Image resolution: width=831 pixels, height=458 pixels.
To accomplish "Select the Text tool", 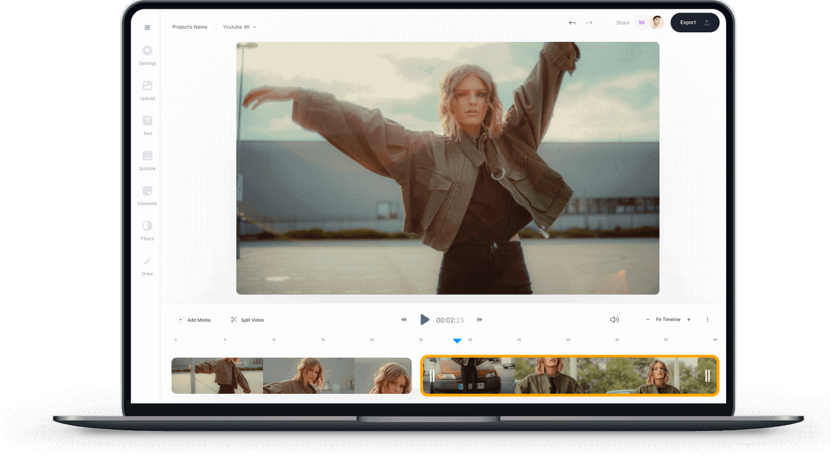I will click(148, 126).
